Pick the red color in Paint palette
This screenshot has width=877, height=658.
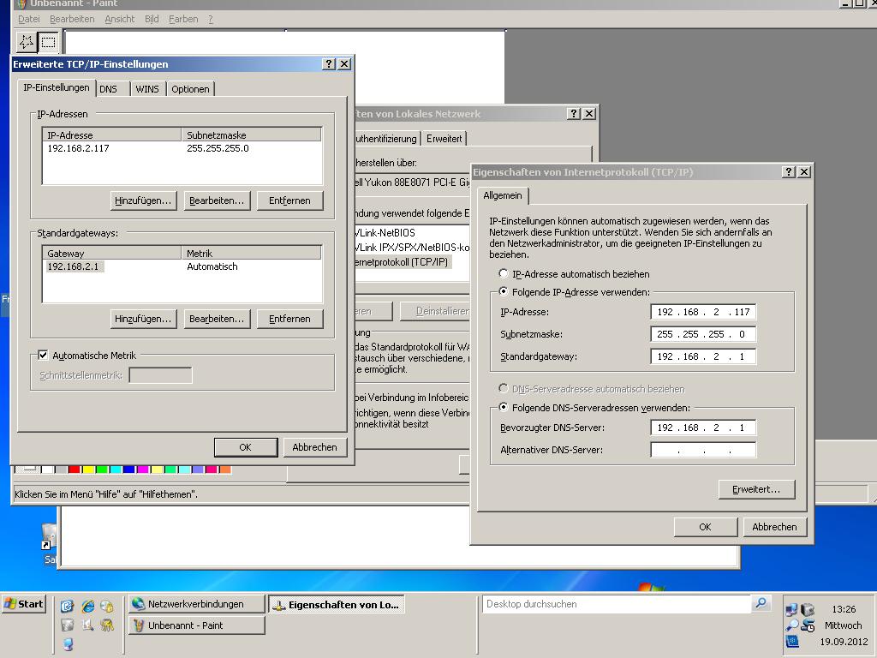(x=75, y=470)
